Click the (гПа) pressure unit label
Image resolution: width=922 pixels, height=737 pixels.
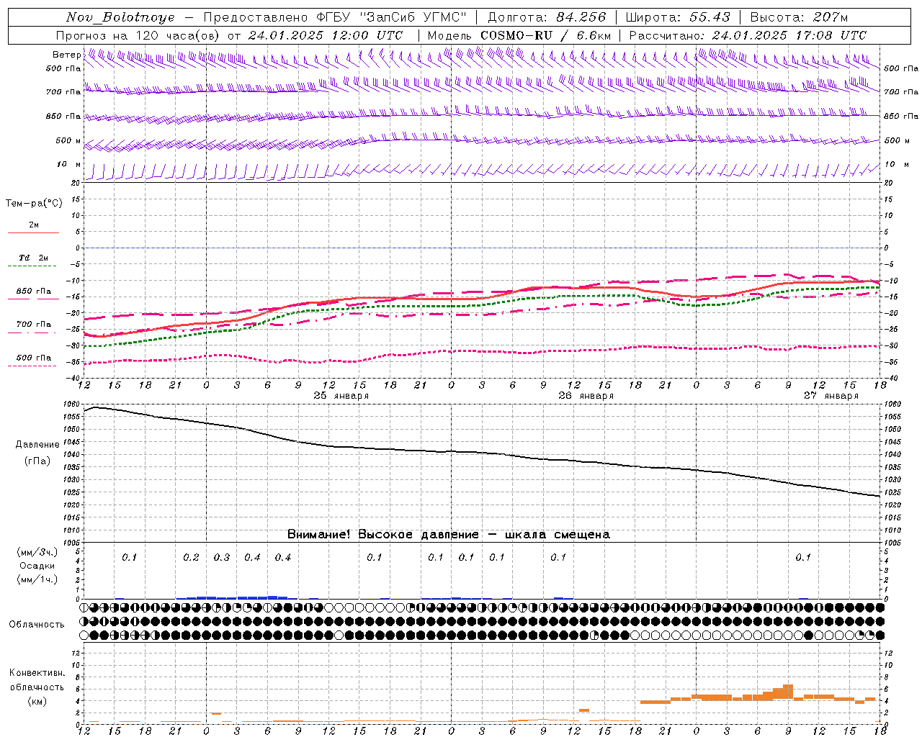(37, 461)
